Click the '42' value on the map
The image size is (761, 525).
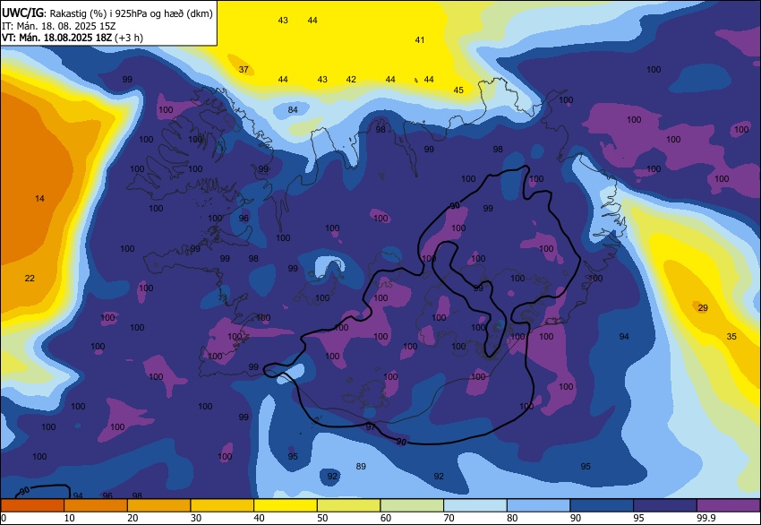[351, 79]
